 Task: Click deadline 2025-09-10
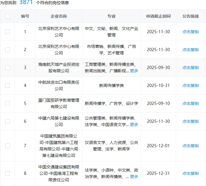158,103
